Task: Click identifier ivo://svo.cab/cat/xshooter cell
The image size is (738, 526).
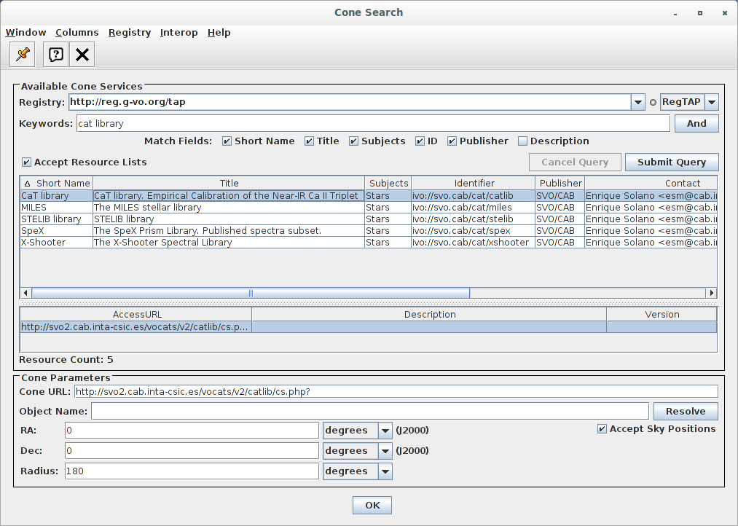Action: pyautogui.click(x=473, y=243)
